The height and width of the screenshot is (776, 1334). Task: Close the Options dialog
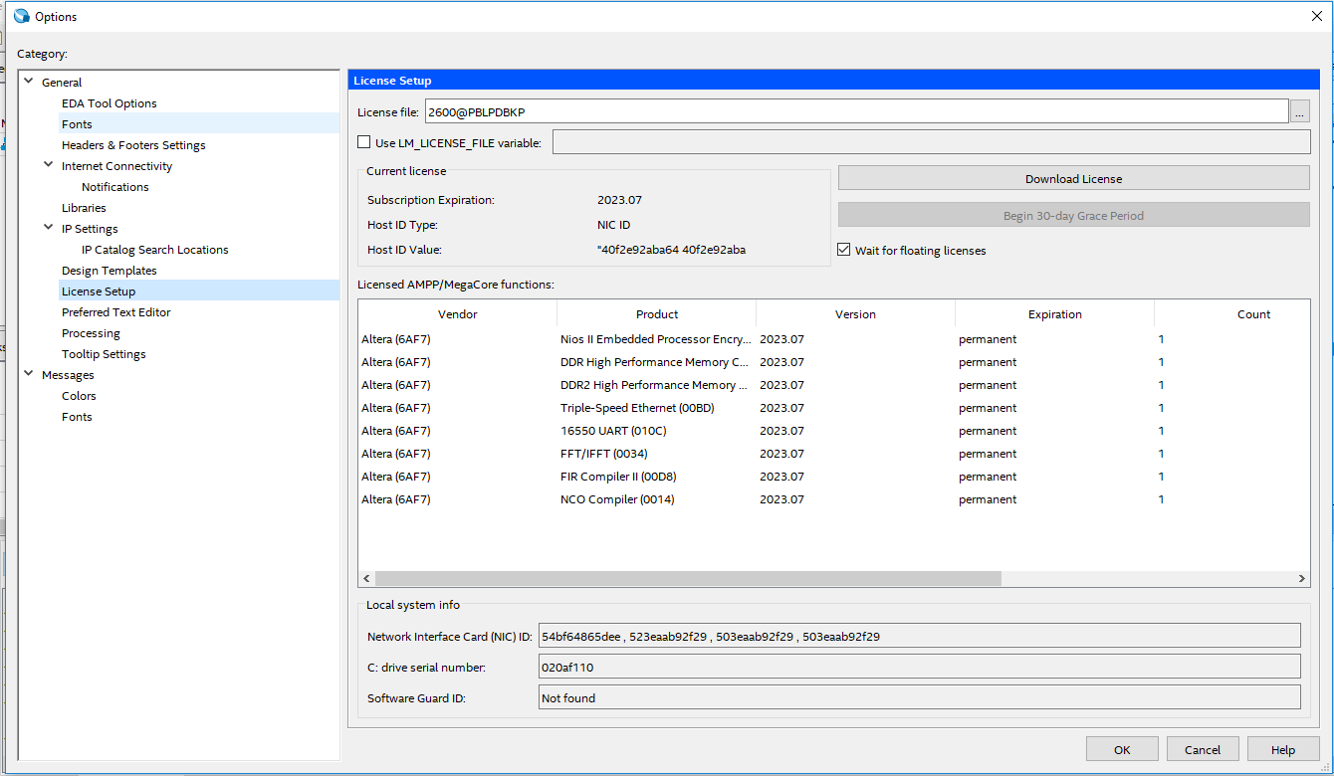pos(1316,16)
